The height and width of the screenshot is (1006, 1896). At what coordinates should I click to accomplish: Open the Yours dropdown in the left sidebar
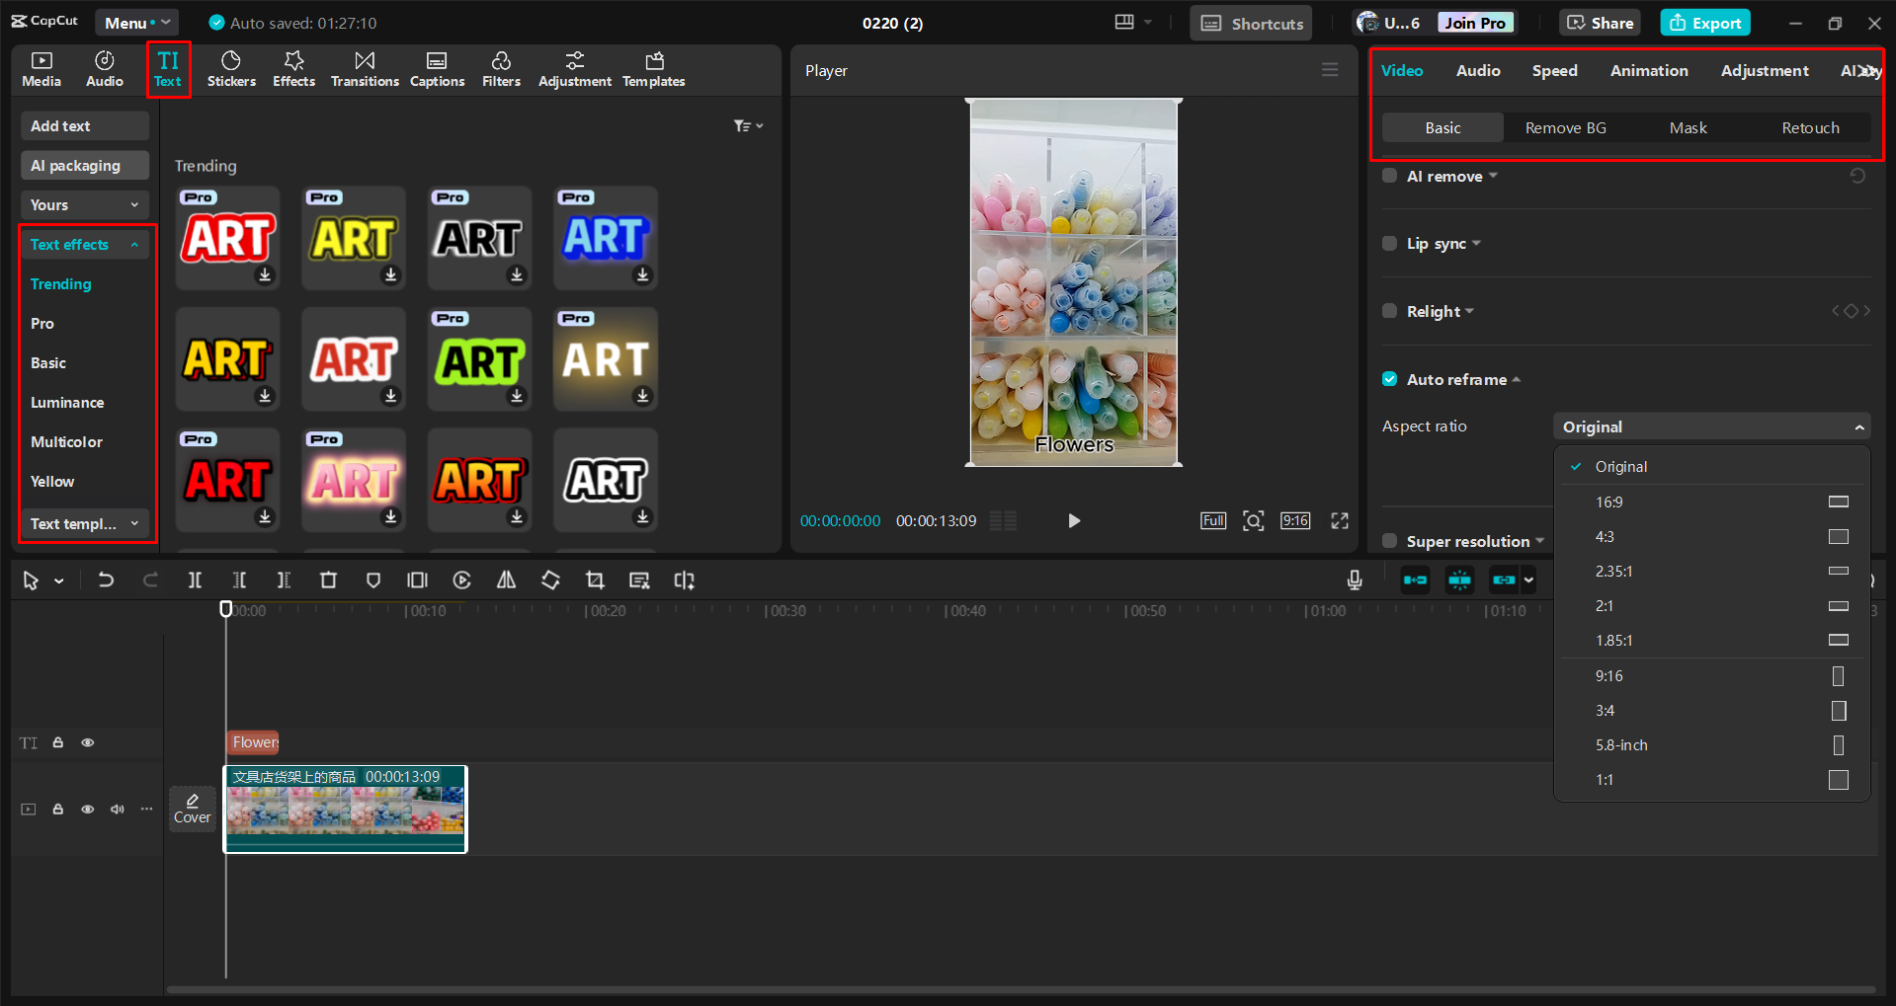84,204
